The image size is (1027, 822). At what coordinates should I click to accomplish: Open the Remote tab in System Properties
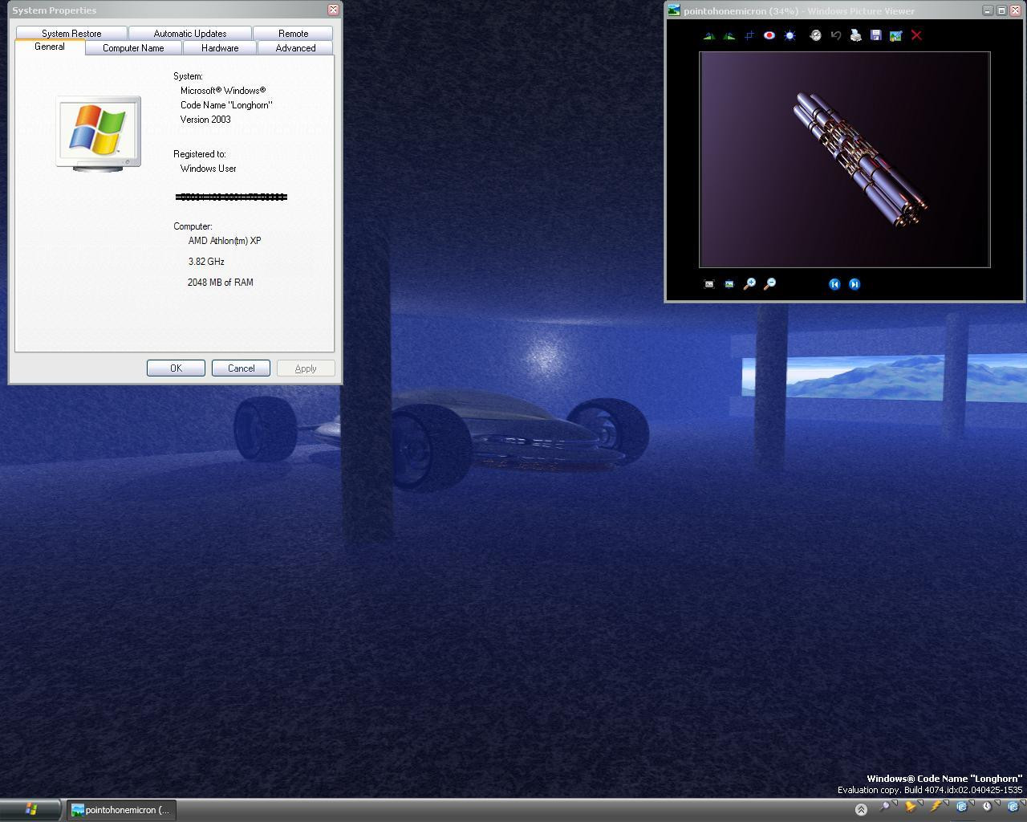pyautogui.click(x=293, y=34)
